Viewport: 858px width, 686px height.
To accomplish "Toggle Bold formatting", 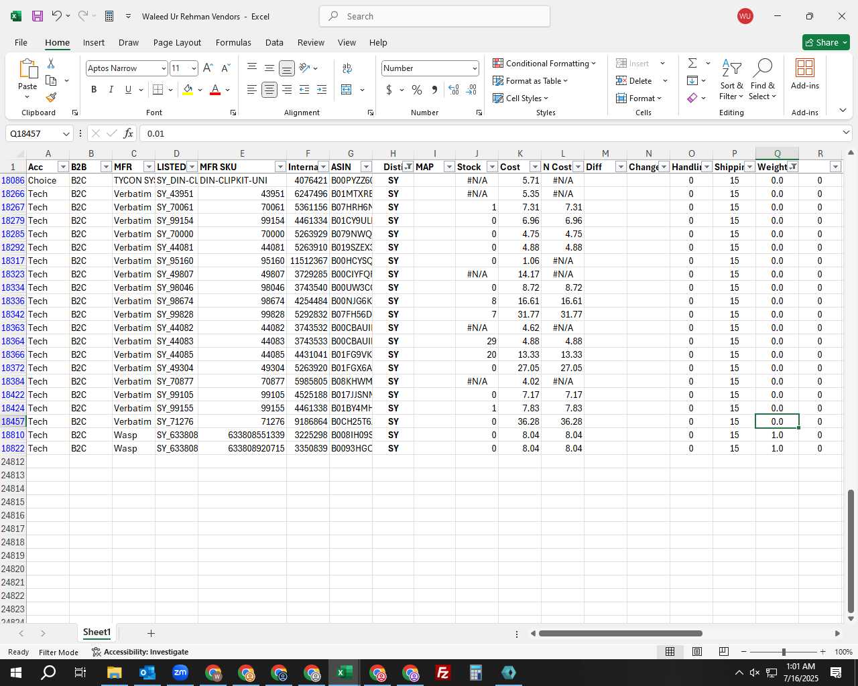I will click(x=94, y=90).
